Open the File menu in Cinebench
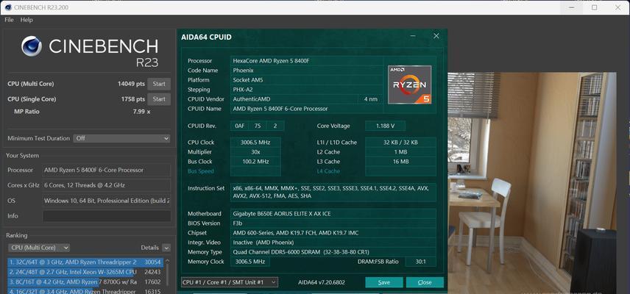630x294 pixels. 9,20
